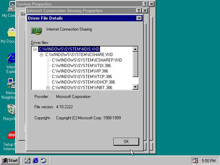Close the System Properties window
This screenshot has width=220, height=165.
pos(152,4)
